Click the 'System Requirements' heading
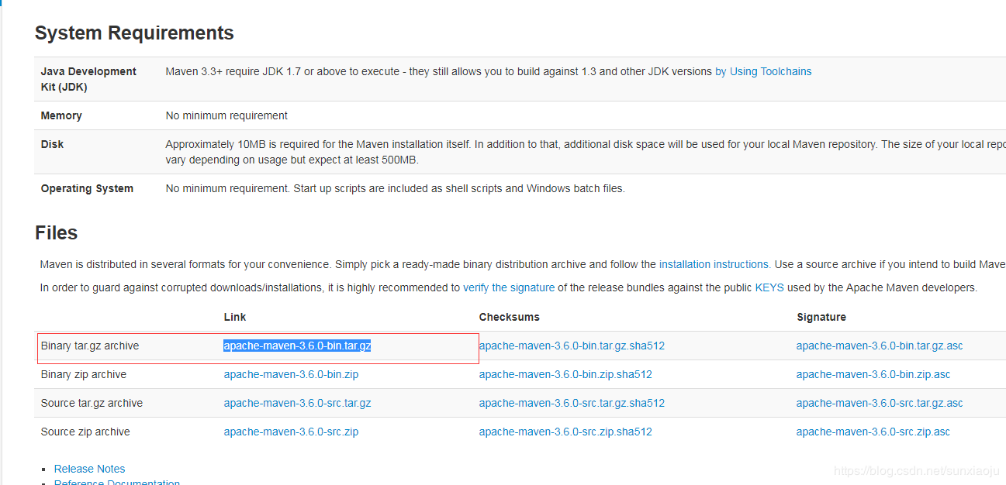The image size is (1006, 485). (134, 33)
